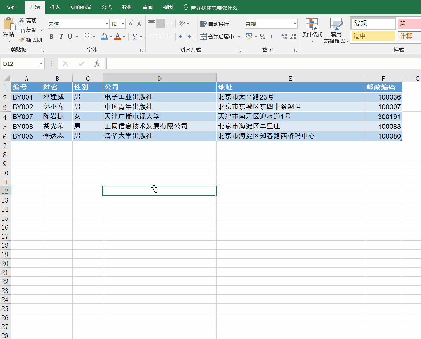Image resolution: width=421 pixels, height=339 pixels.
Task: Apply red font color A
Action: (117, 37)
